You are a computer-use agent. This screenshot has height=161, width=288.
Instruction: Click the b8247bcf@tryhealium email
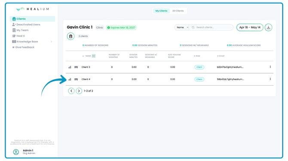(x=230, y=67)
